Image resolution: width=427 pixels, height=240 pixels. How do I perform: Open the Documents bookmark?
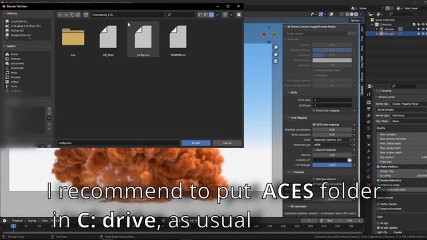pos(17,63)
